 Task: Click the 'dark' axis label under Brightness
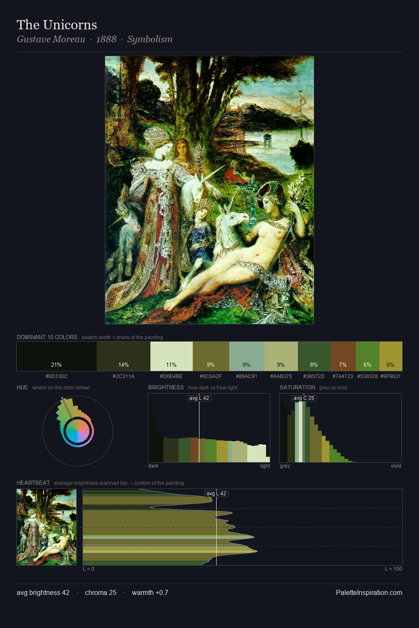pyautogui.click(x=153, y=466)
